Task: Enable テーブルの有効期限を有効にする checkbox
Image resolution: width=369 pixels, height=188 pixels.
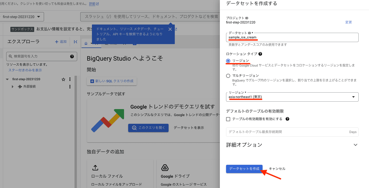Action: tap(228, 119)
